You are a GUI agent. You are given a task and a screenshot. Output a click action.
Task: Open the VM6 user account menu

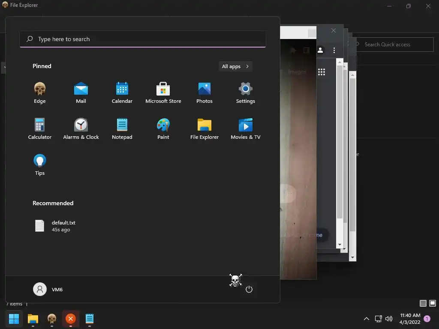coord(48,289)
